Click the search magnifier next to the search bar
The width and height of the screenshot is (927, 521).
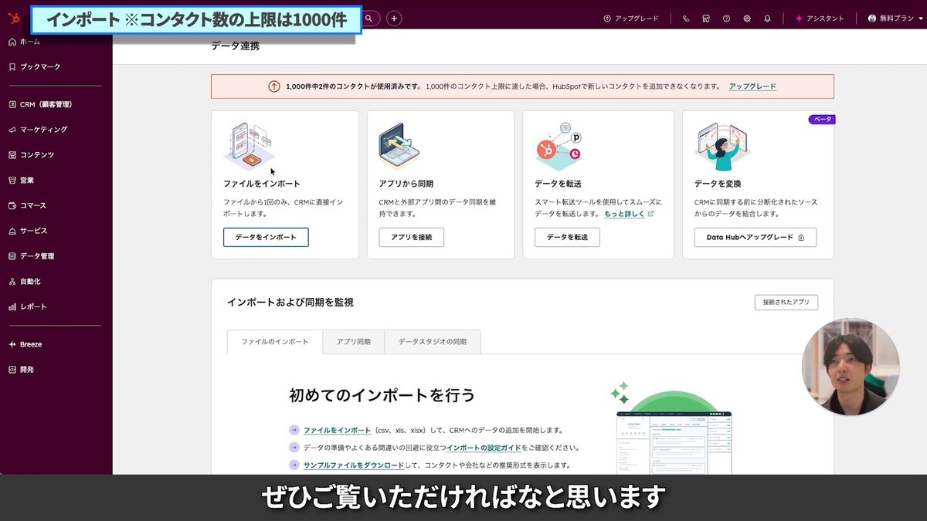[369, 17]
